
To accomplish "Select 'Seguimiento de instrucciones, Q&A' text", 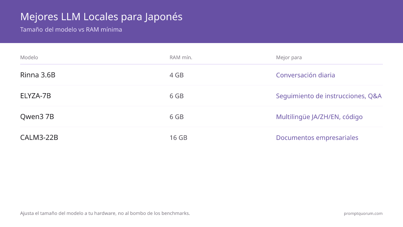I will [329, 96].
